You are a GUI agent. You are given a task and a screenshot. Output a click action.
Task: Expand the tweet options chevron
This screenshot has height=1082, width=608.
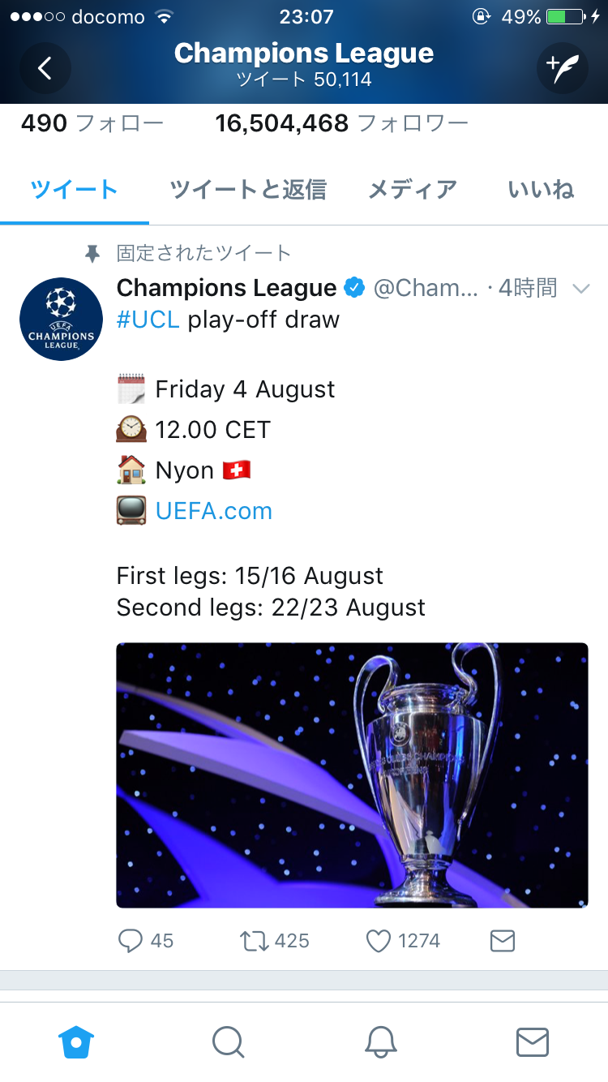tap(581, 288)
